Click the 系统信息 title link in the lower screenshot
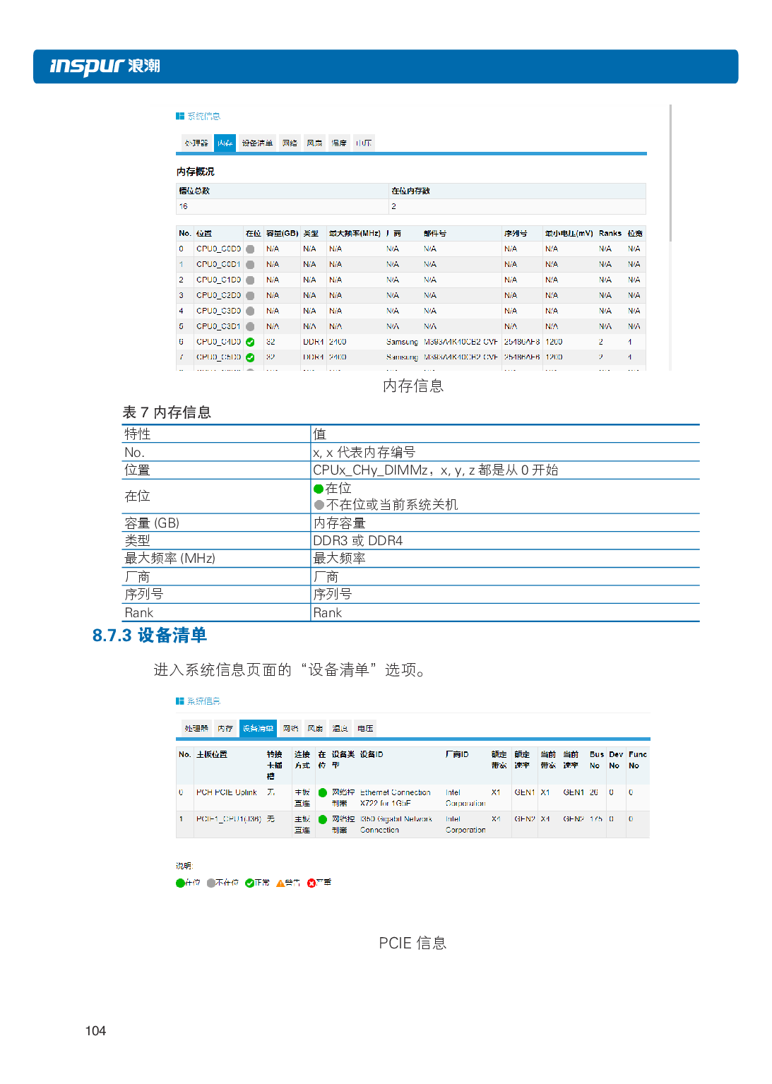The height and width of the screenshot is (1084, 772). tap(203, 701)
